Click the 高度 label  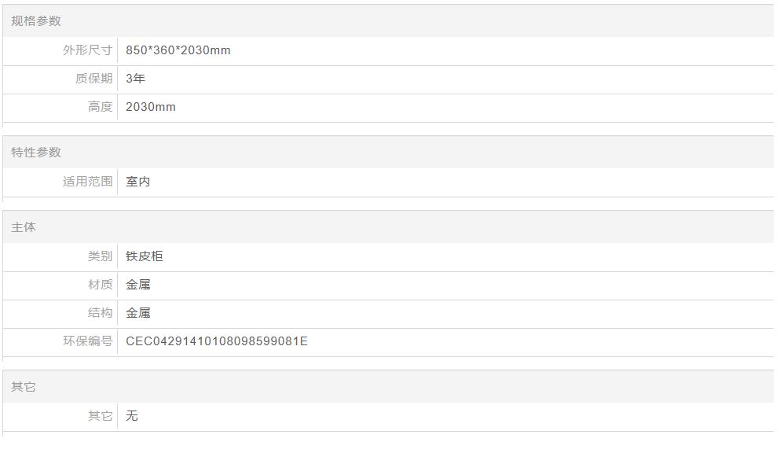pos(100,107)
